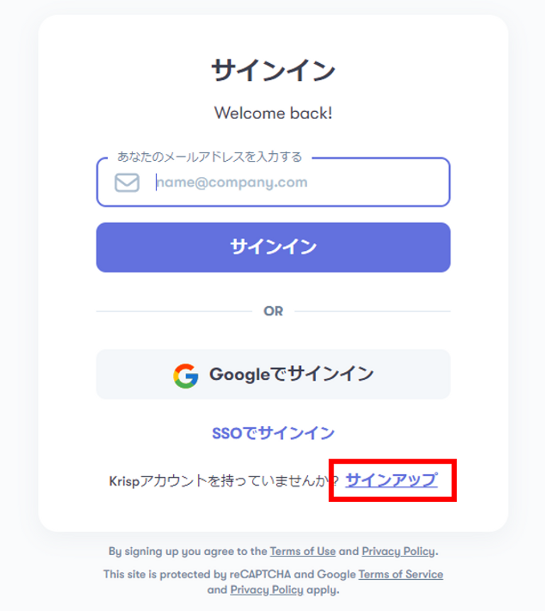
Task: Click the red highlight box around サインアップ
Action: (392, 480)
